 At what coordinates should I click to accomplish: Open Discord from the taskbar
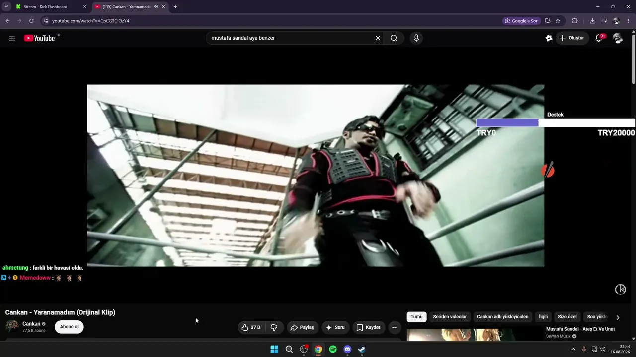click(347, 349)
